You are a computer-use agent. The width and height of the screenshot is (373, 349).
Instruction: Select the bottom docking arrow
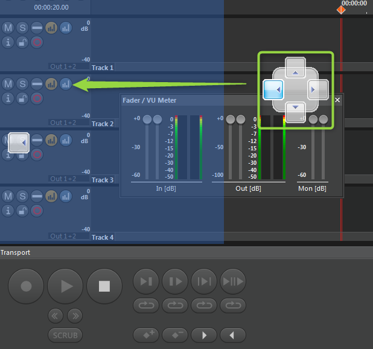point(295,110)
